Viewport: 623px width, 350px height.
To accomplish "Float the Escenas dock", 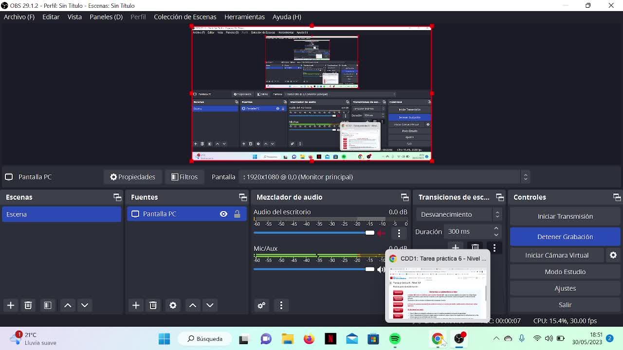I will point(117,197).
